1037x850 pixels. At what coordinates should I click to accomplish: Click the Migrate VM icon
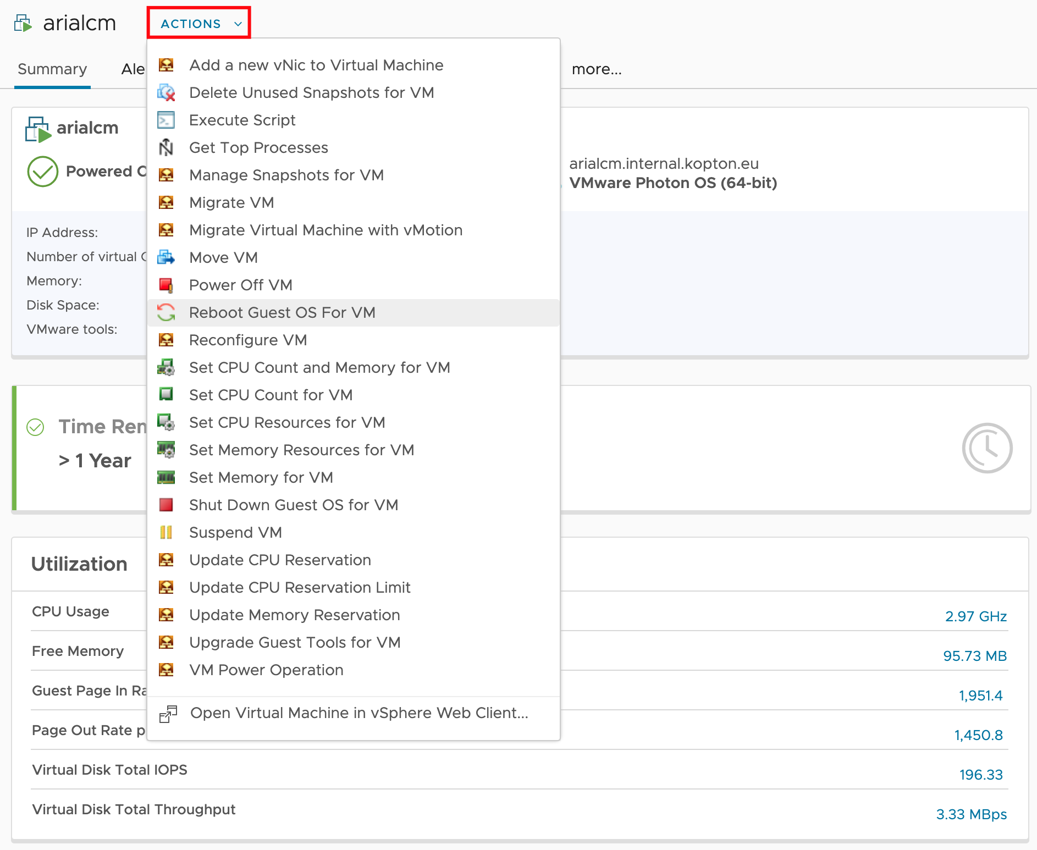tap(166, 202)
